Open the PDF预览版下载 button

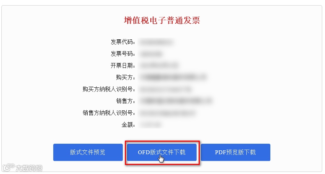click(x=236, y=152)
